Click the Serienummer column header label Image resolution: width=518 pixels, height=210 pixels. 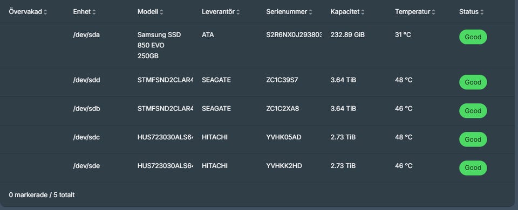point(287,12)
